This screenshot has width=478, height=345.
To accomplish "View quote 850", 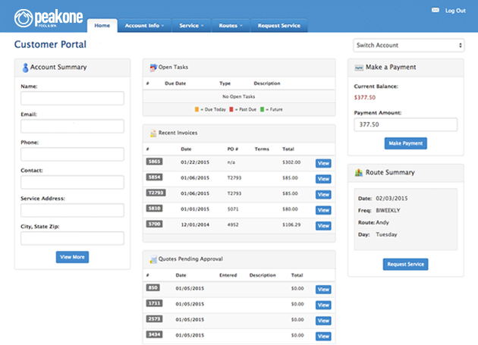I will coord(323,290).
